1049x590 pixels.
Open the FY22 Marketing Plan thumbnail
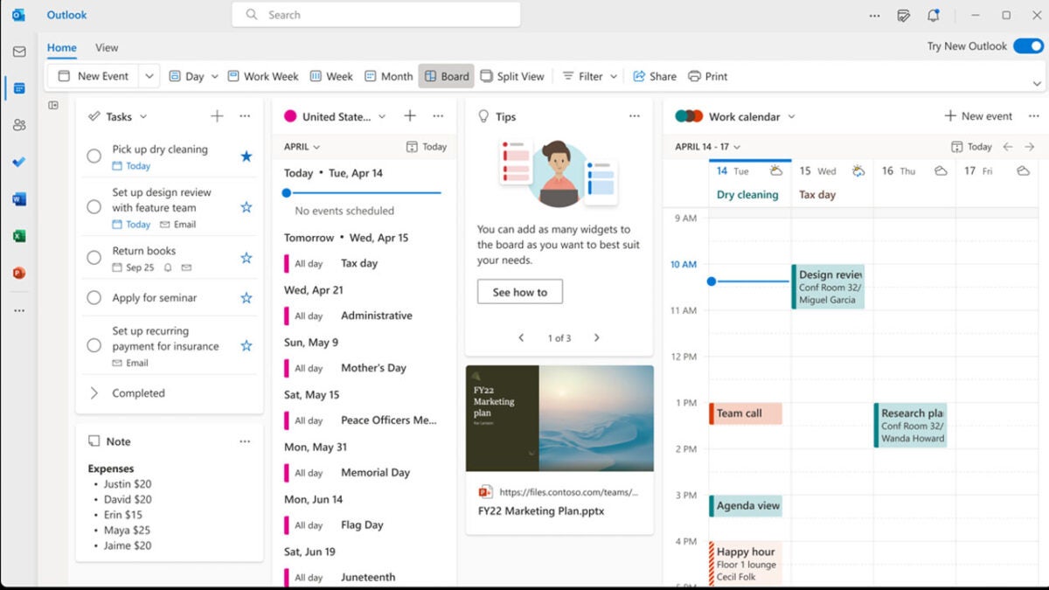pos(559,418)
